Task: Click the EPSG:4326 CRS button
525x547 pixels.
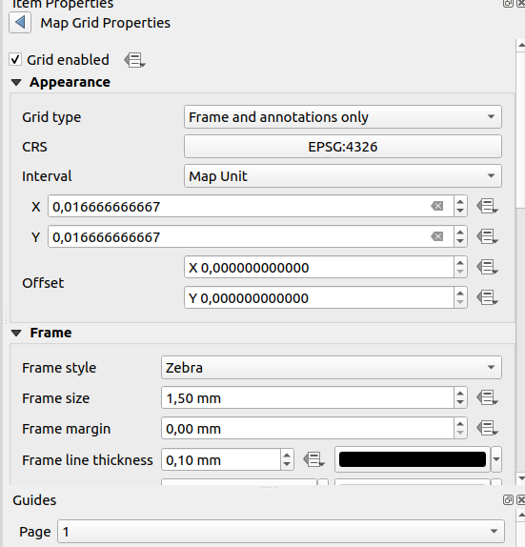Action: [343, 147]
